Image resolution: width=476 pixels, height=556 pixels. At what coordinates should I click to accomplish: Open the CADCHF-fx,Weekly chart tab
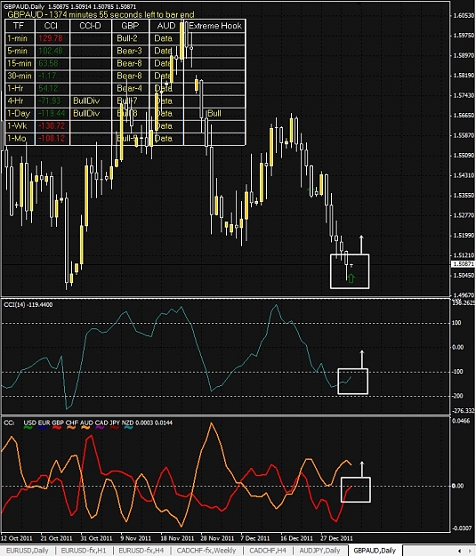(206, 551)
